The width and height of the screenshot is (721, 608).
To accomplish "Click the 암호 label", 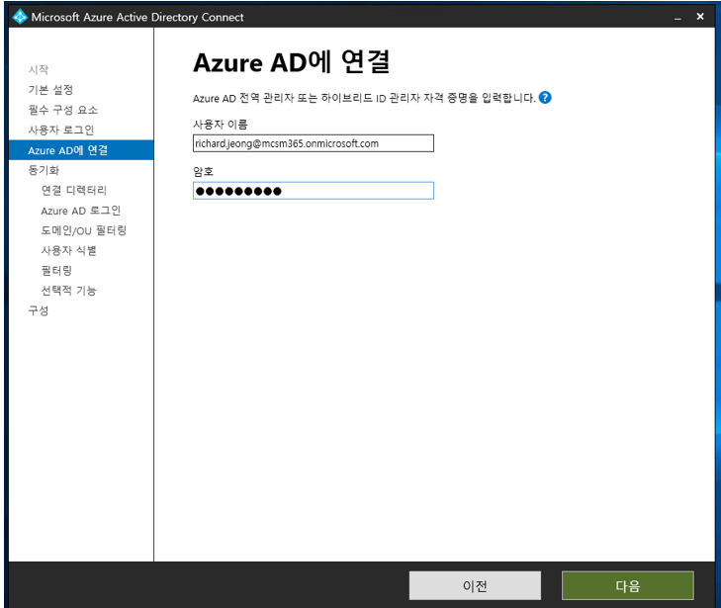I will coord(203,172).
